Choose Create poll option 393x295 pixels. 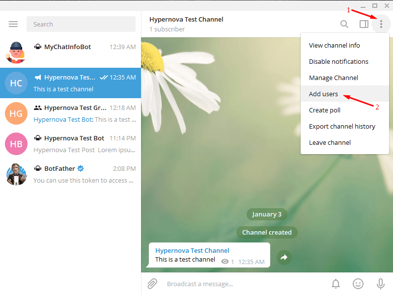325,110
